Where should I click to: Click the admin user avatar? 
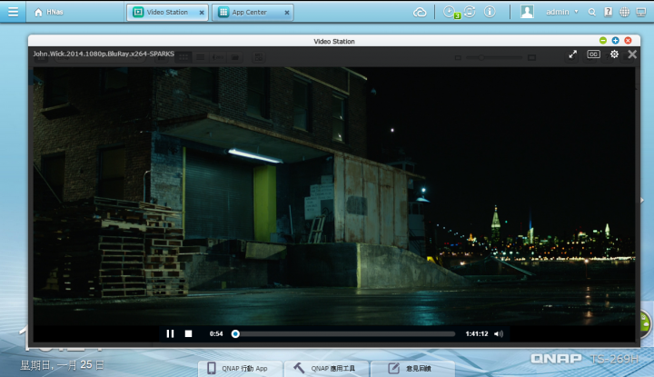[x=527, y=12]
